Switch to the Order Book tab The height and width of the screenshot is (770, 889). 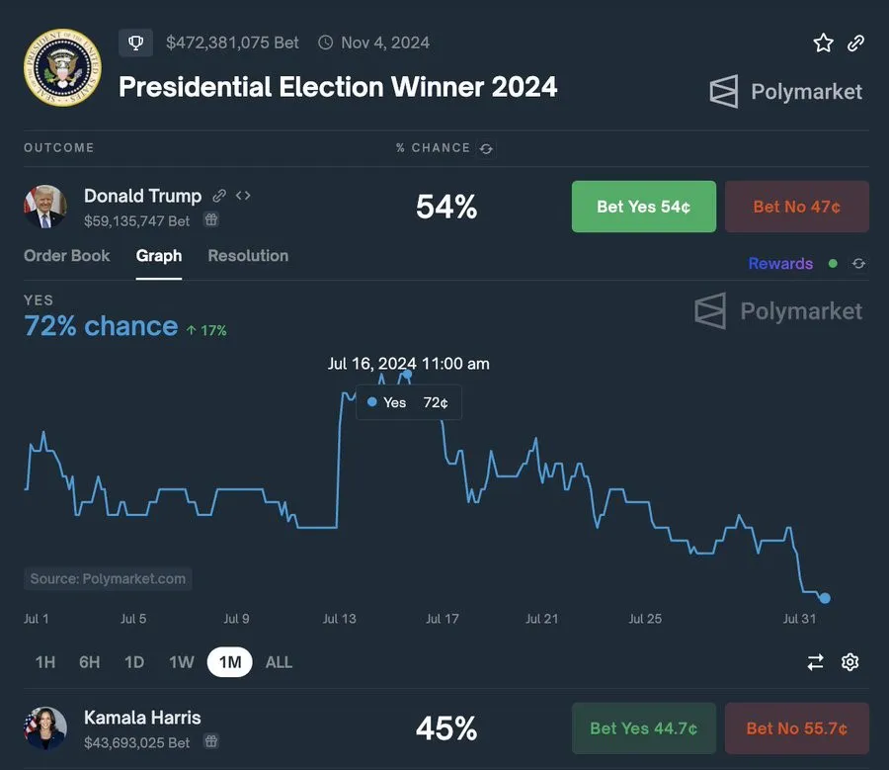coord(66,255)
